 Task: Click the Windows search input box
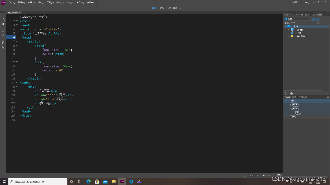(38, 182)
